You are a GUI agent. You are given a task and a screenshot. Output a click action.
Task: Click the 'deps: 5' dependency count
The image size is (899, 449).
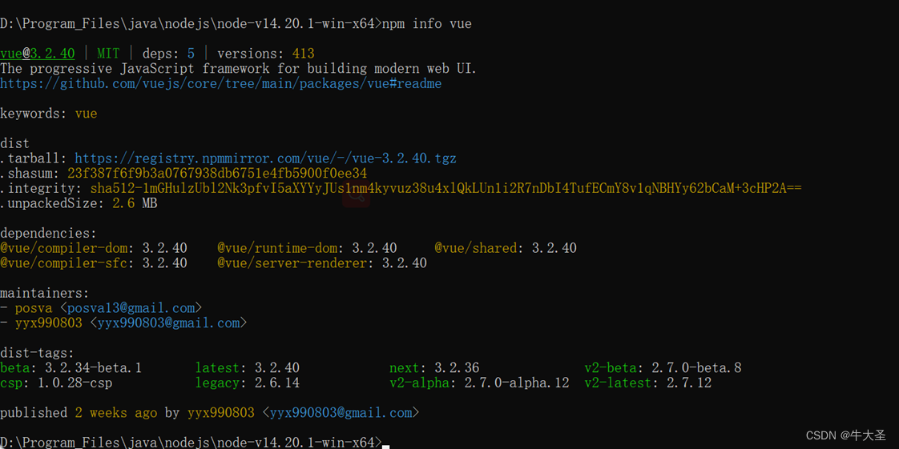(168, 54)
